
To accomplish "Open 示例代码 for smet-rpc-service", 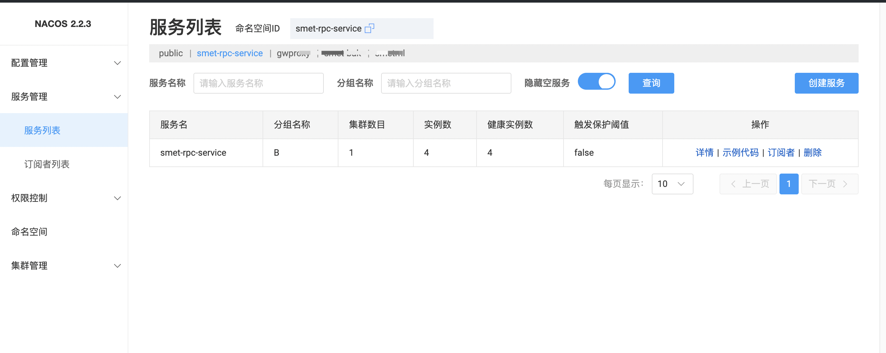I will 740,153.
